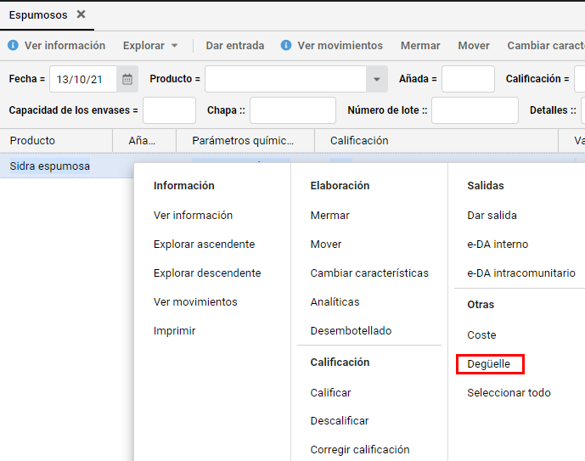
Task: Choose Ver información in context menu
Action: pos(193,215)
